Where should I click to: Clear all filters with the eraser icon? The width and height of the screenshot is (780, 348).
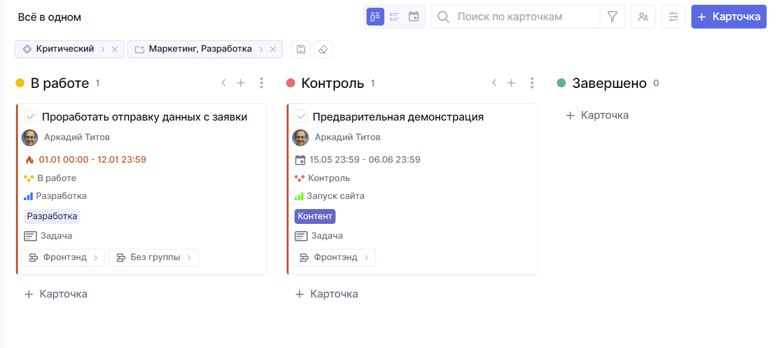[323, 49]
